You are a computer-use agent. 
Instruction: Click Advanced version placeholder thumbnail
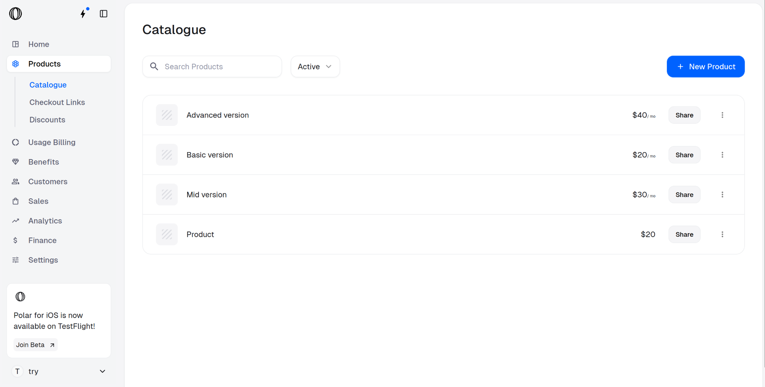[x=167, y=115]
